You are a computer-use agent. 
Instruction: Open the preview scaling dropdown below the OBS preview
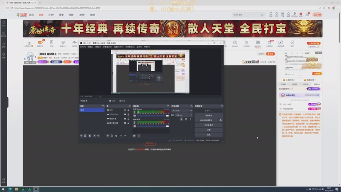100,96
